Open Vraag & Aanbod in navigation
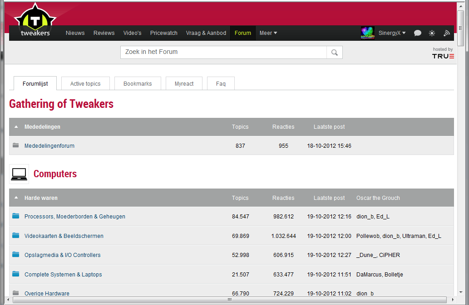 [206, 33]
